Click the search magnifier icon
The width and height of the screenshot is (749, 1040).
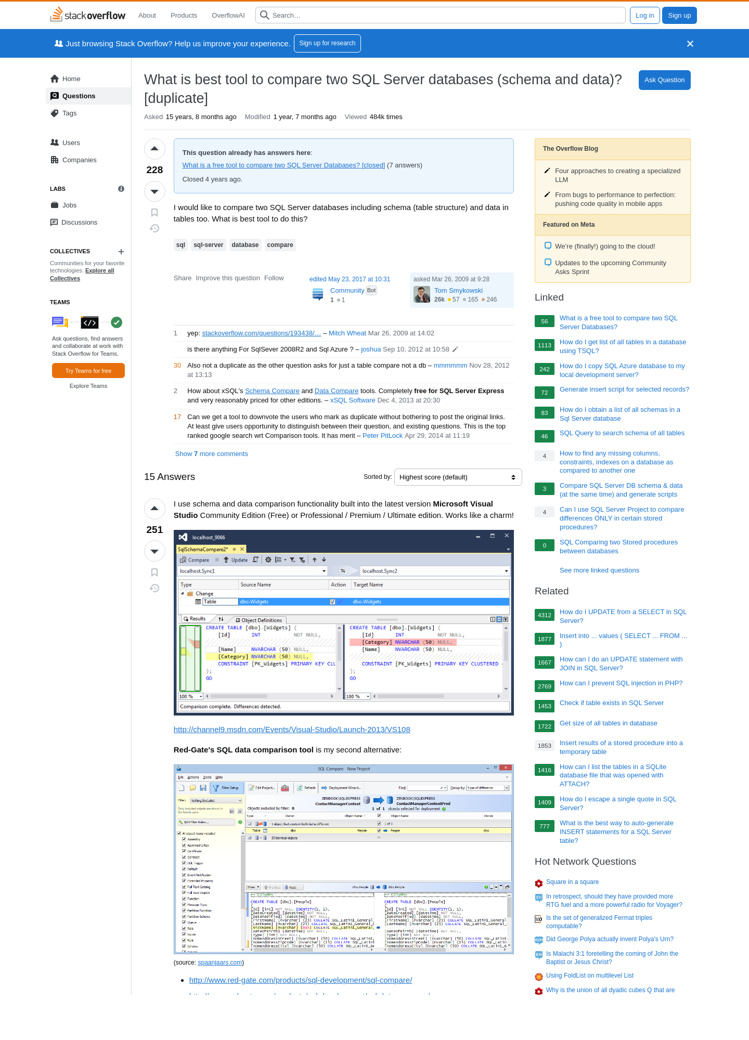point(265,15)
